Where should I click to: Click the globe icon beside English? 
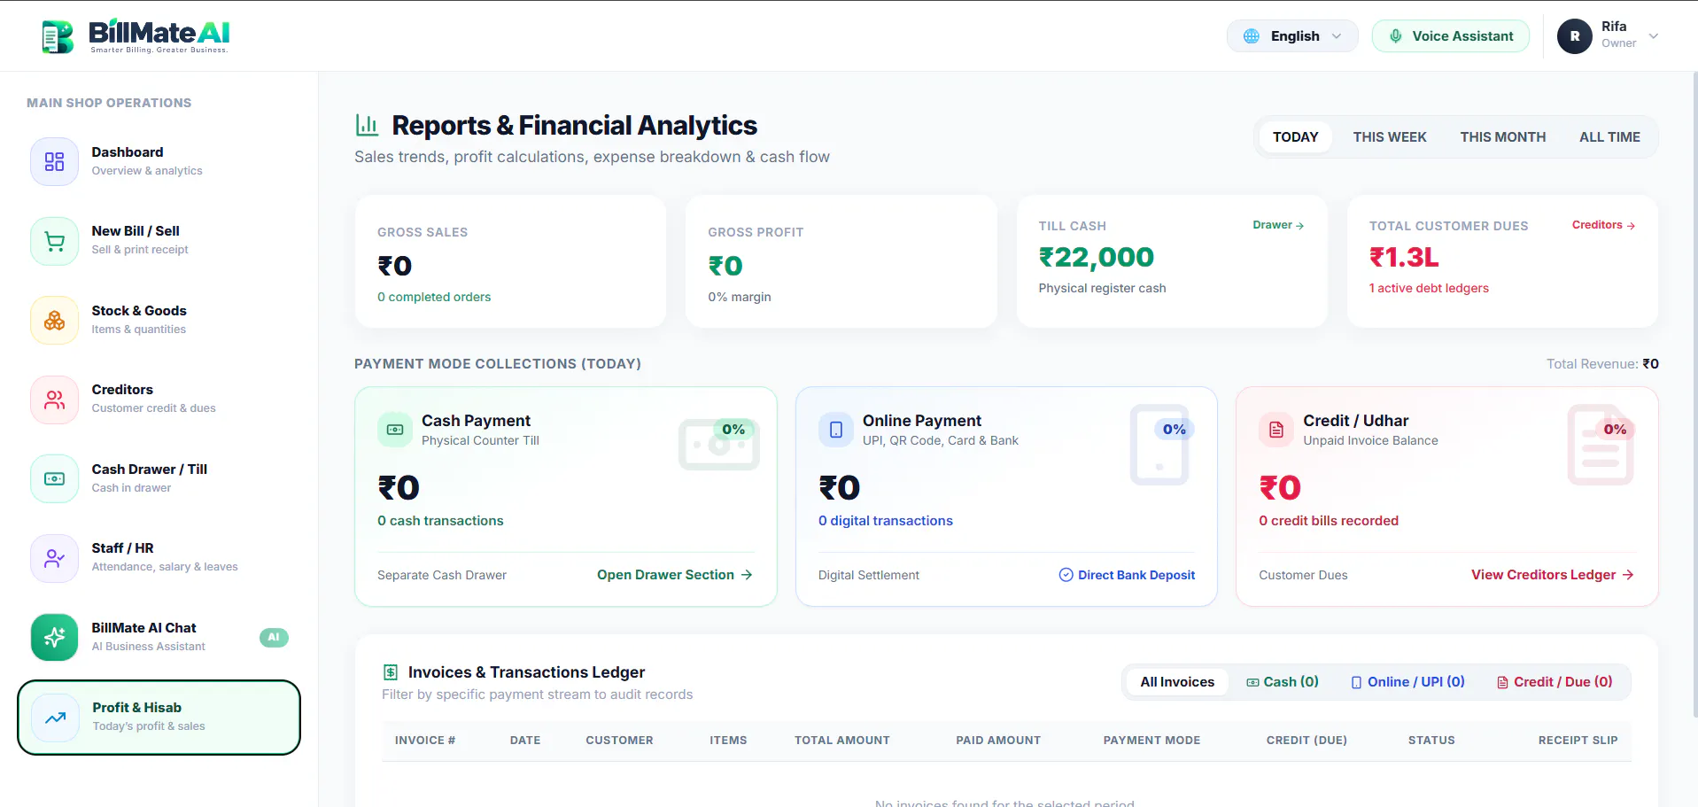click(x=1252, y=36)
